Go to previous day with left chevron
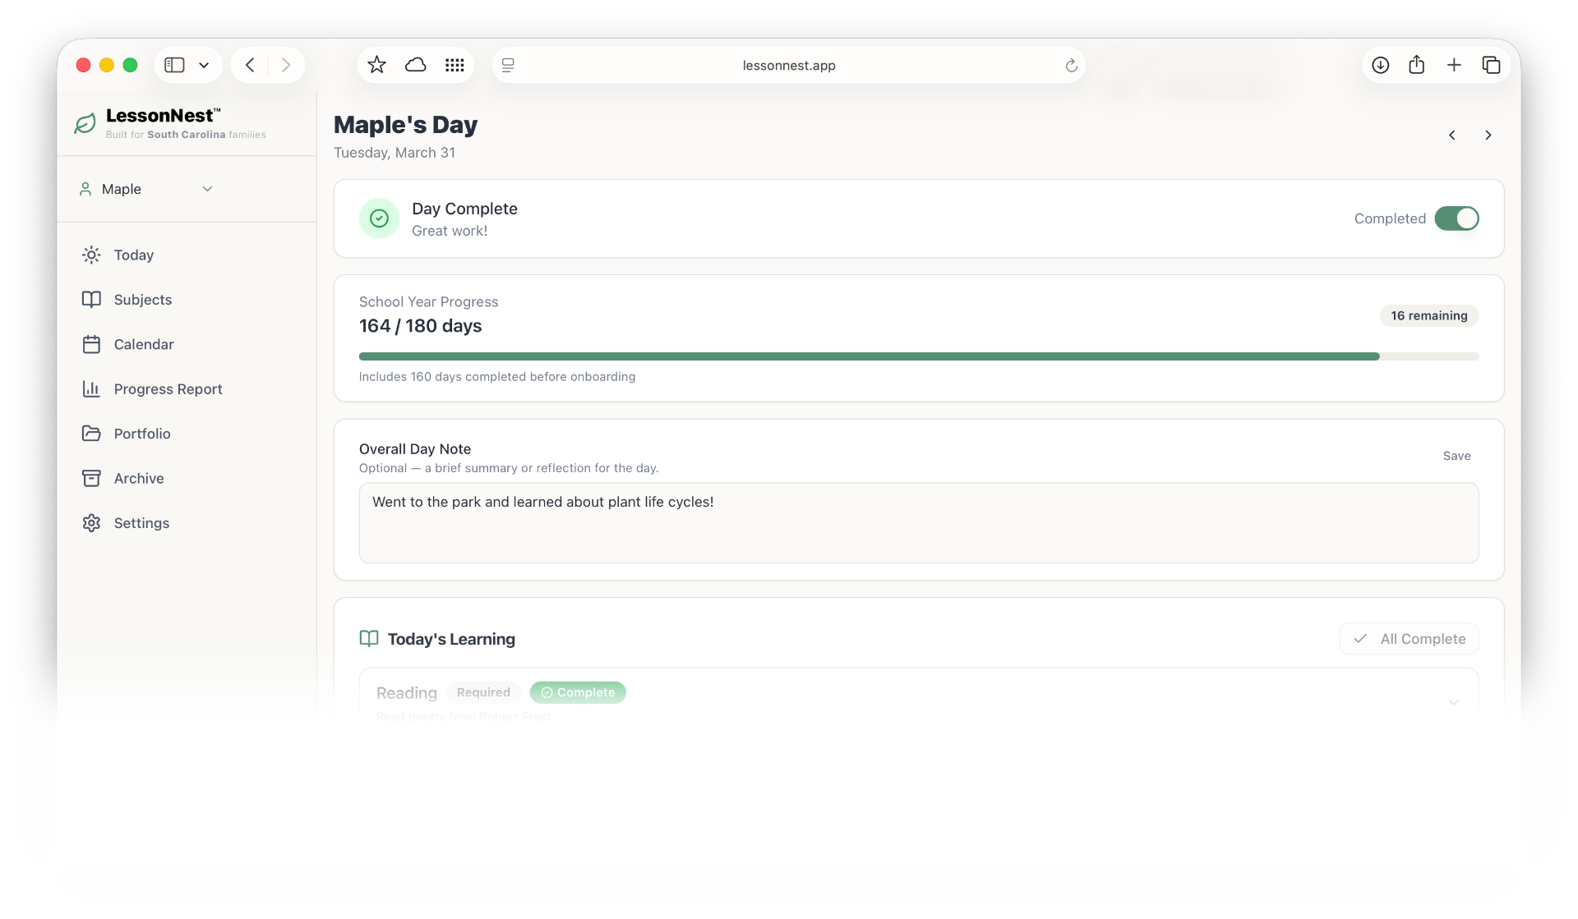 tap(1452, 136)
